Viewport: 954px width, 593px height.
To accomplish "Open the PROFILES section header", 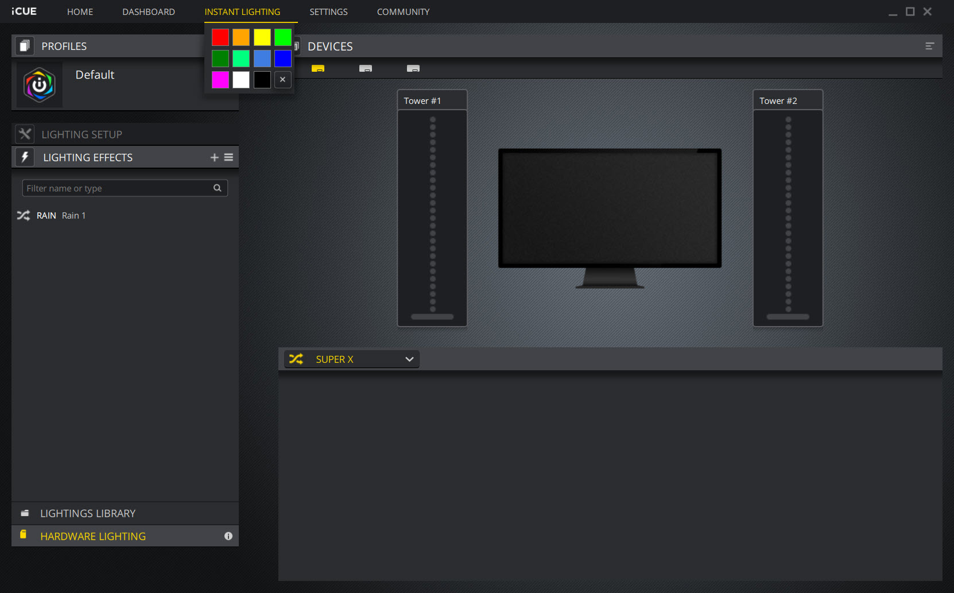I will [x=108, y=46].
